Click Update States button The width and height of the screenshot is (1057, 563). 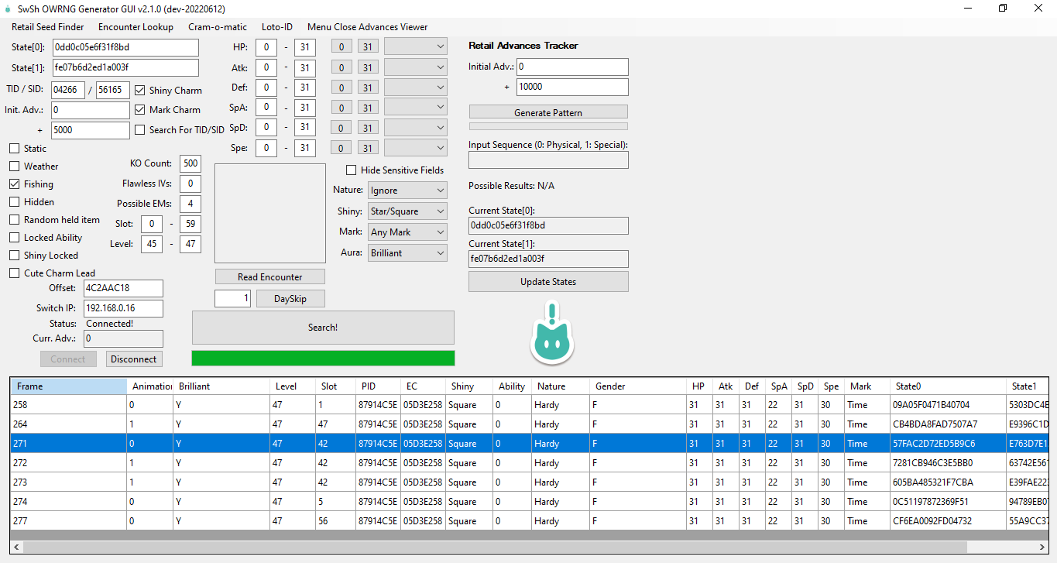coord(548,281)
